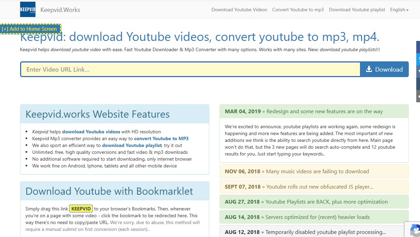Click the Keepvid logo image
This screenshot has width=420, height=237.
coord(28,10)
